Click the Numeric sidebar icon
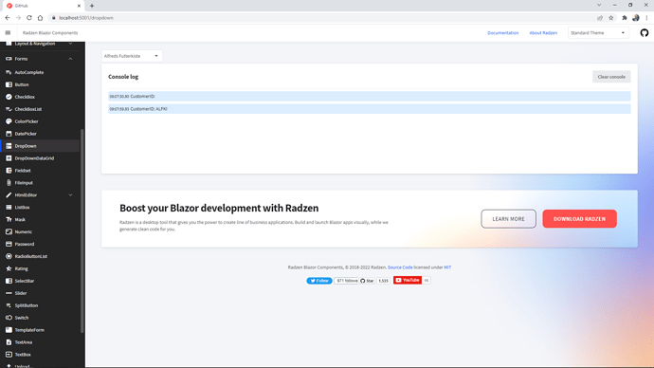The image size is (654, 368). pos(9,231)
